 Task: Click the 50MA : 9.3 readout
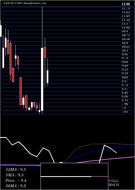(x=16, y=186)
